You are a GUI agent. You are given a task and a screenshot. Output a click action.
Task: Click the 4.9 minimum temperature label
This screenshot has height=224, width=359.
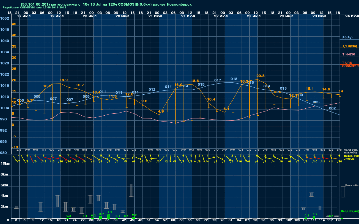[x=161, y=111]
